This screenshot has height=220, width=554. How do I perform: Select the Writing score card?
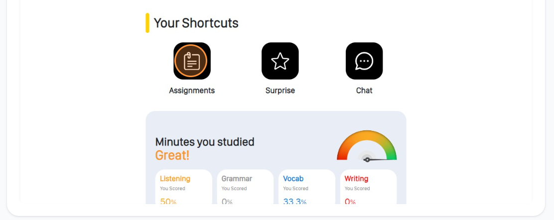[369, 187]
